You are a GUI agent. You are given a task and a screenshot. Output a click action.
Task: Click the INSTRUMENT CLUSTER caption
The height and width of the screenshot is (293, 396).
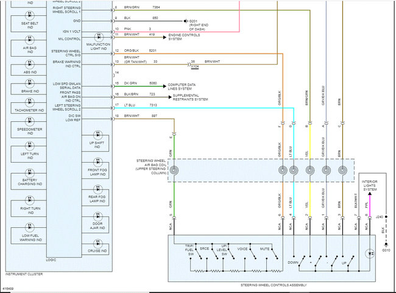pos(24,274)
